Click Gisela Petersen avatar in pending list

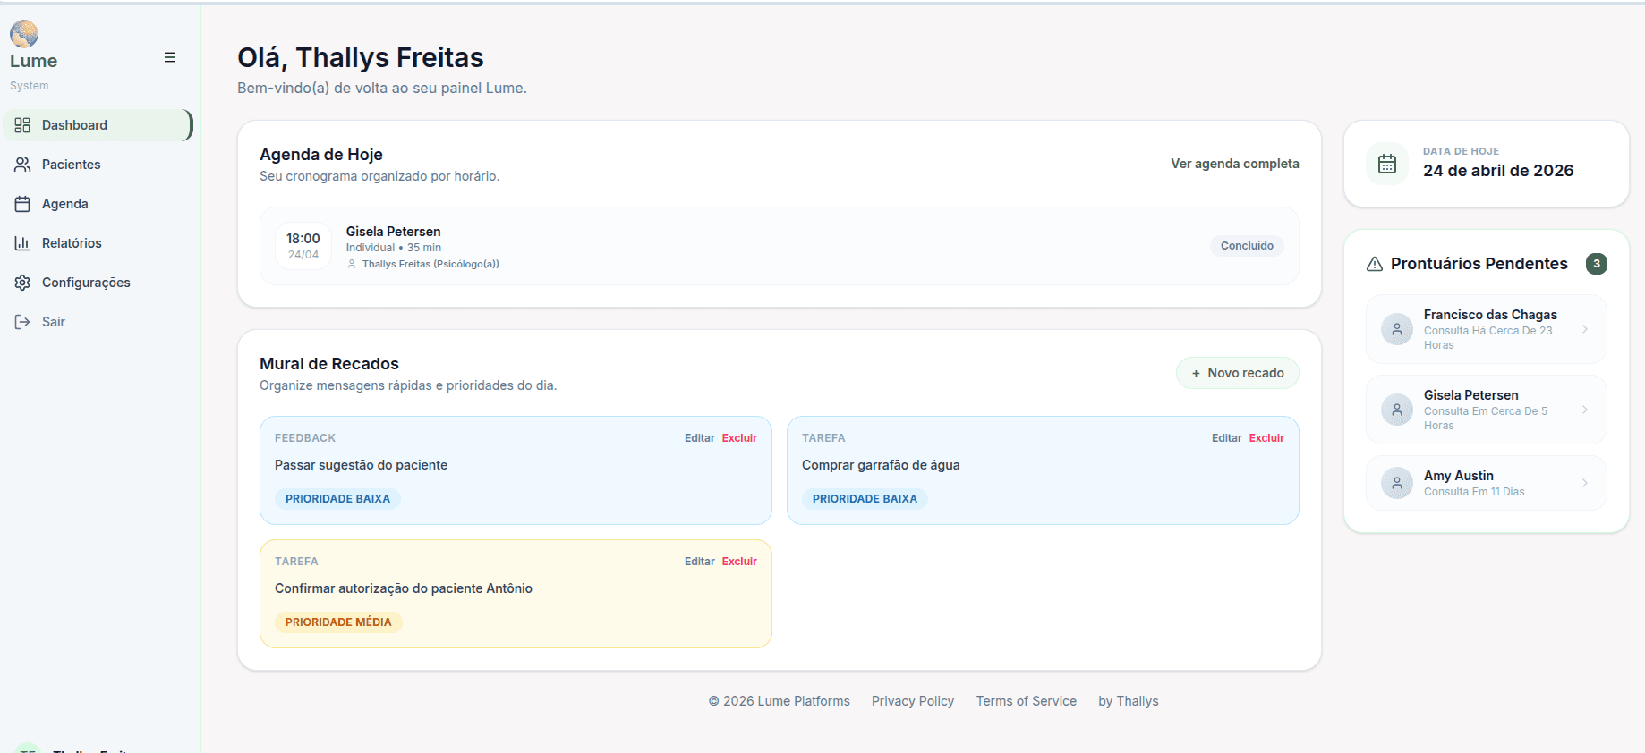click(1397, 410)
